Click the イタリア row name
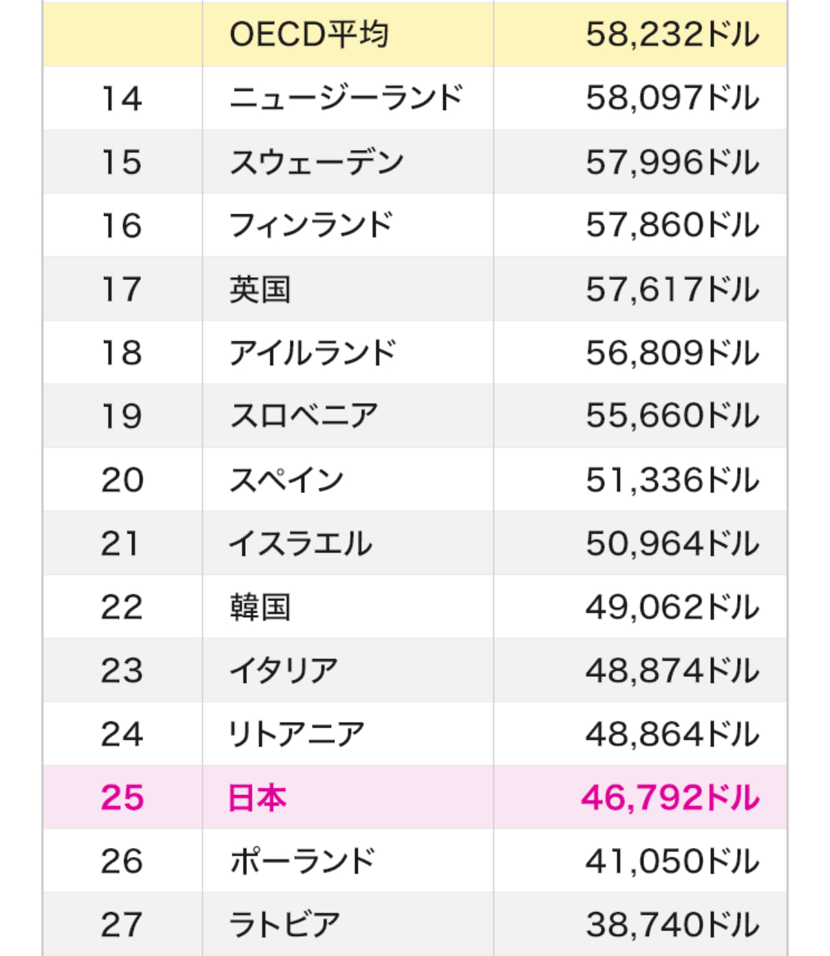 click(284, 671)
